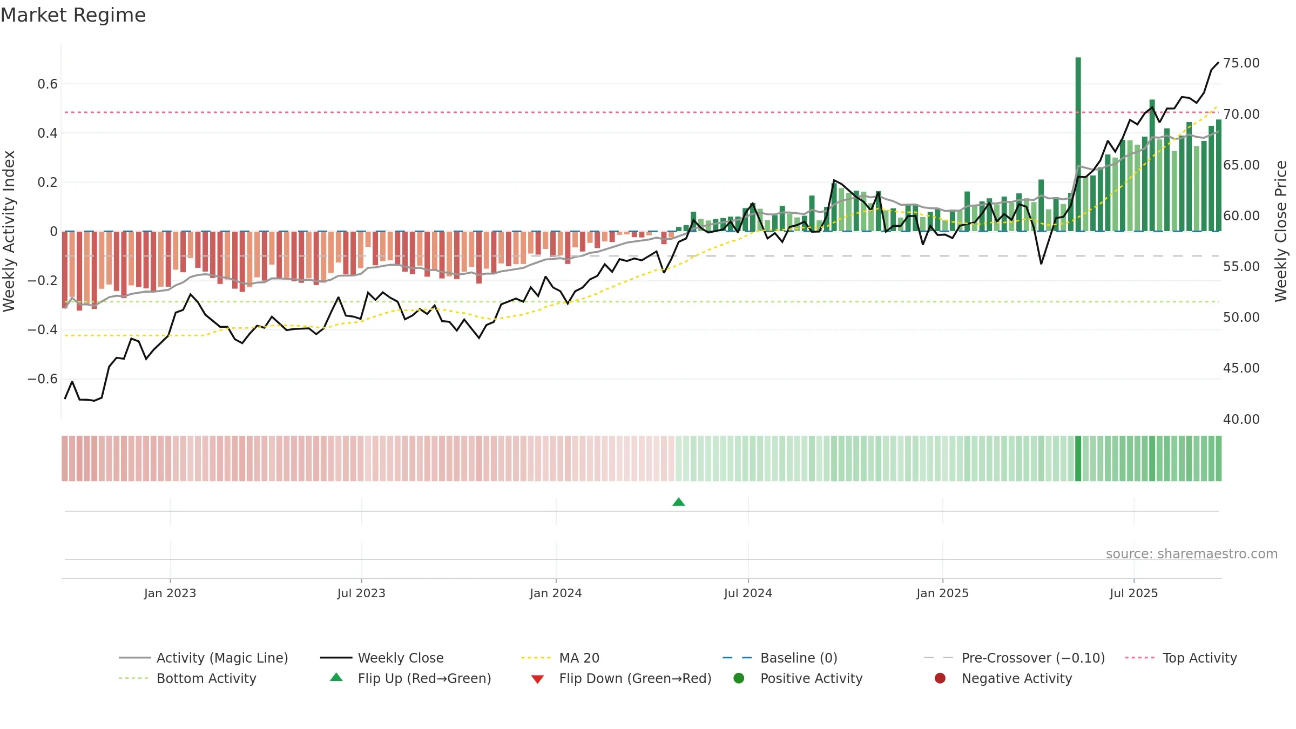This screenshot has width=1296, height=729.
Task: Click the Market Regime chart title
Action: tap(73, 15)
